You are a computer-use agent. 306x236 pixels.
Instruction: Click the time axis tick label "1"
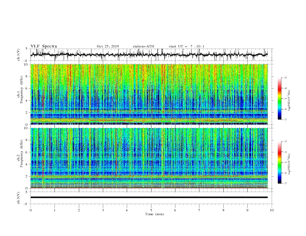[54, 210]
